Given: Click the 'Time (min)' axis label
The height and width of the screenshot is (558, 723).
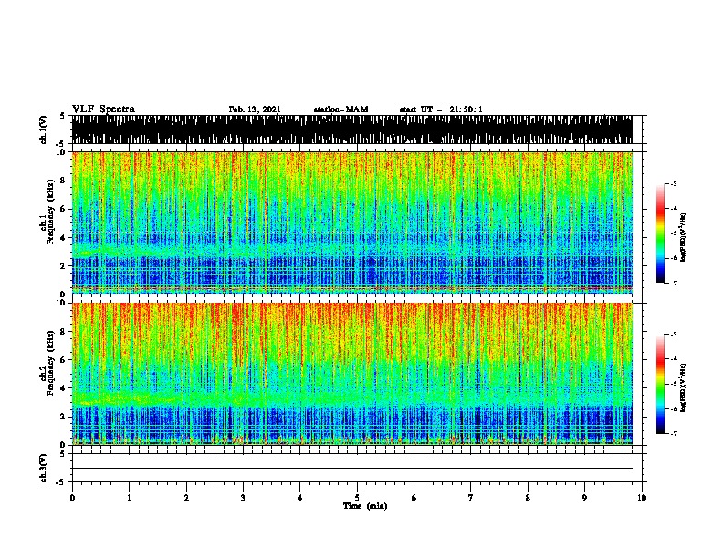Looking at the screenshot, I should point(365,506).
